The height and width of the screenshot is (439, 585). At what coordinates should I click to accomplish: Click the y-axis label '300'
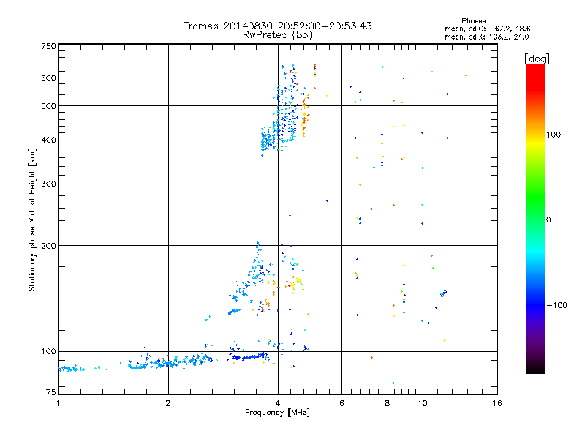[x=48, y=184]
